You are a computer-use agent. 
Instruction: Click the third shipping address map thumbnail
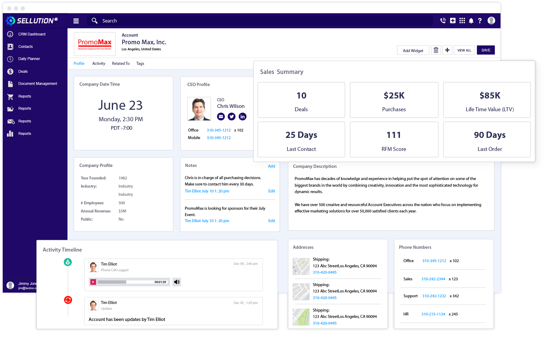301,317
